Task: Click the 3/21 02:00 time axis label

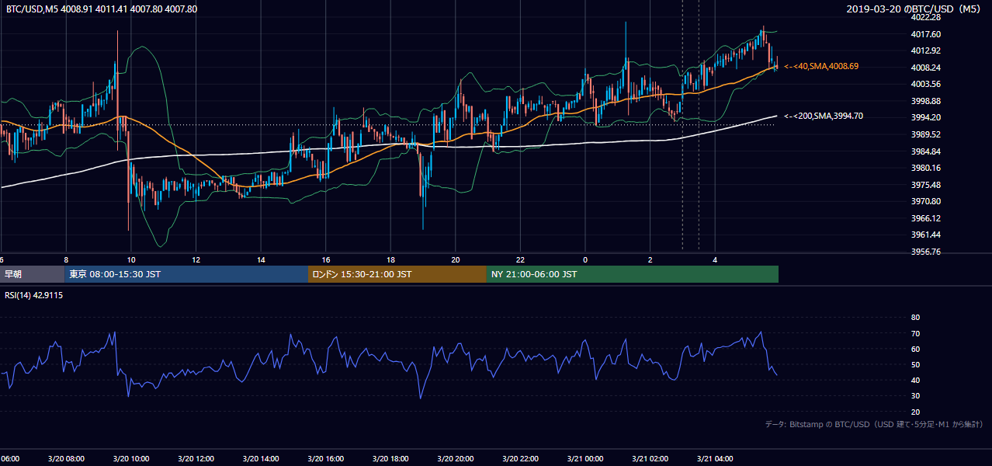Action: (x=649, y=459)
